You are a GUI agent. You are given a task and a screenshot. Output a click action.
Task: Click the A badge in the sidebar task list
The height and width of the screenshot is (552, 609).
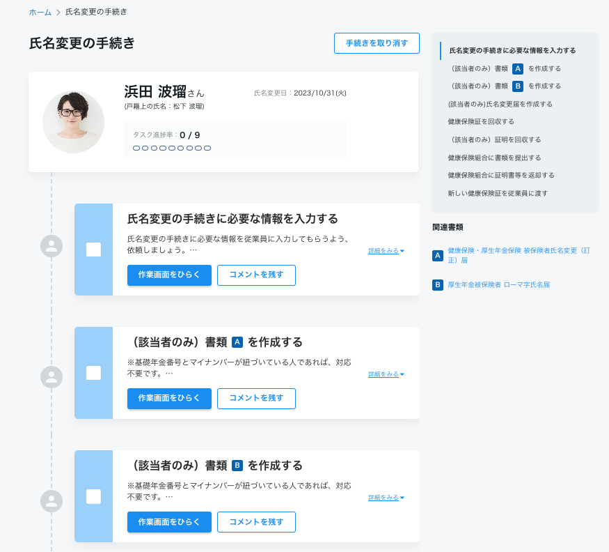pyautogui.click(x=518, y=68)
